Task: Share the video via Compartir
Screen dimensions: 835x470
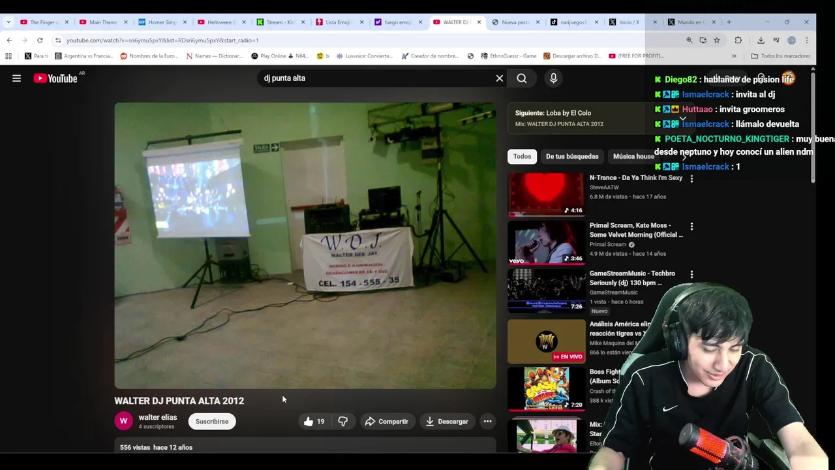Action: [x=387, y=422]
